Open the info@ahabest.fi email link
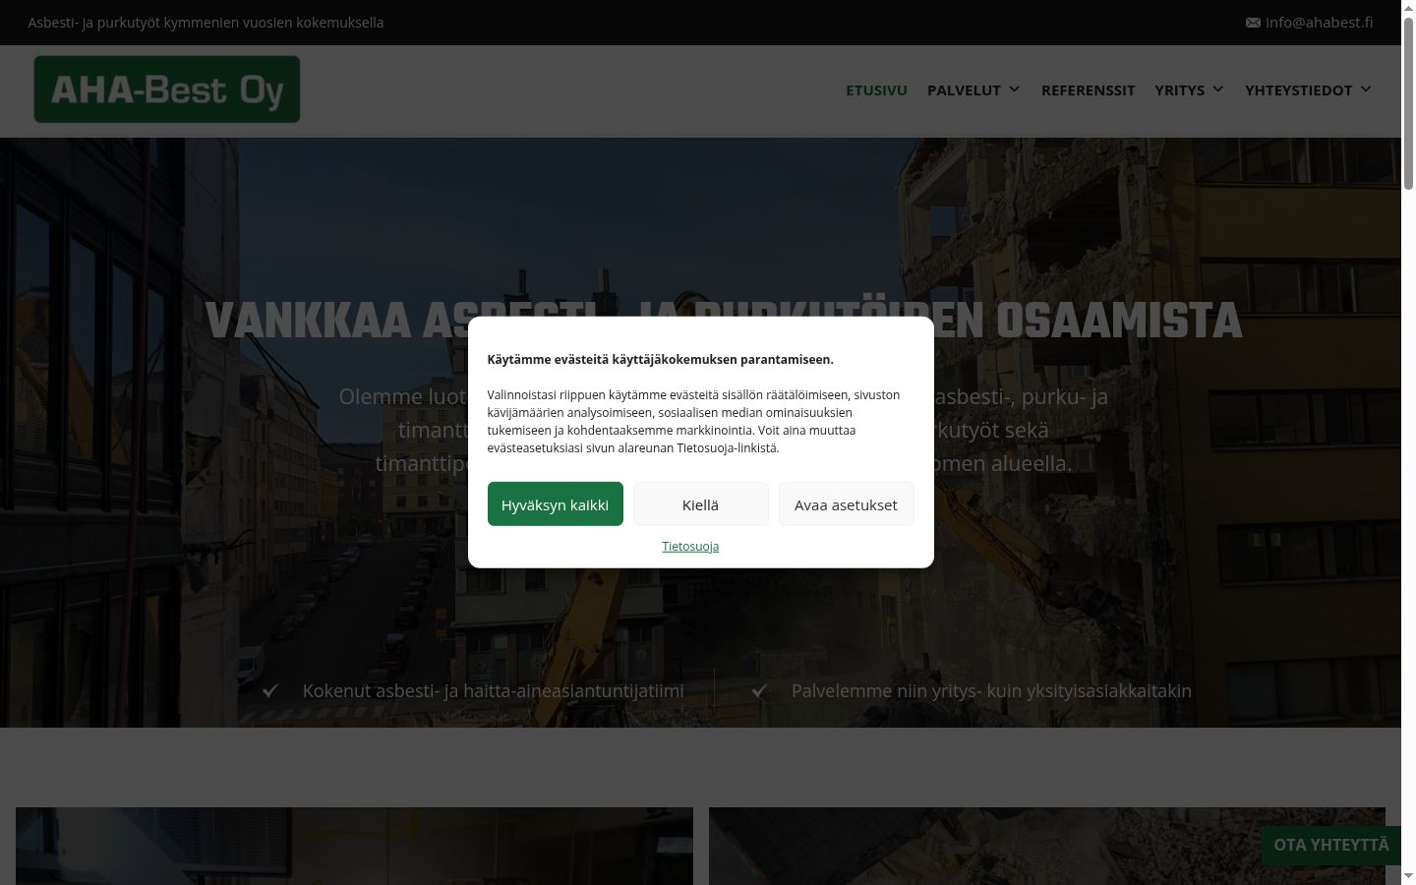This screenshot has width=1416, height=885. pos(1319,23)
